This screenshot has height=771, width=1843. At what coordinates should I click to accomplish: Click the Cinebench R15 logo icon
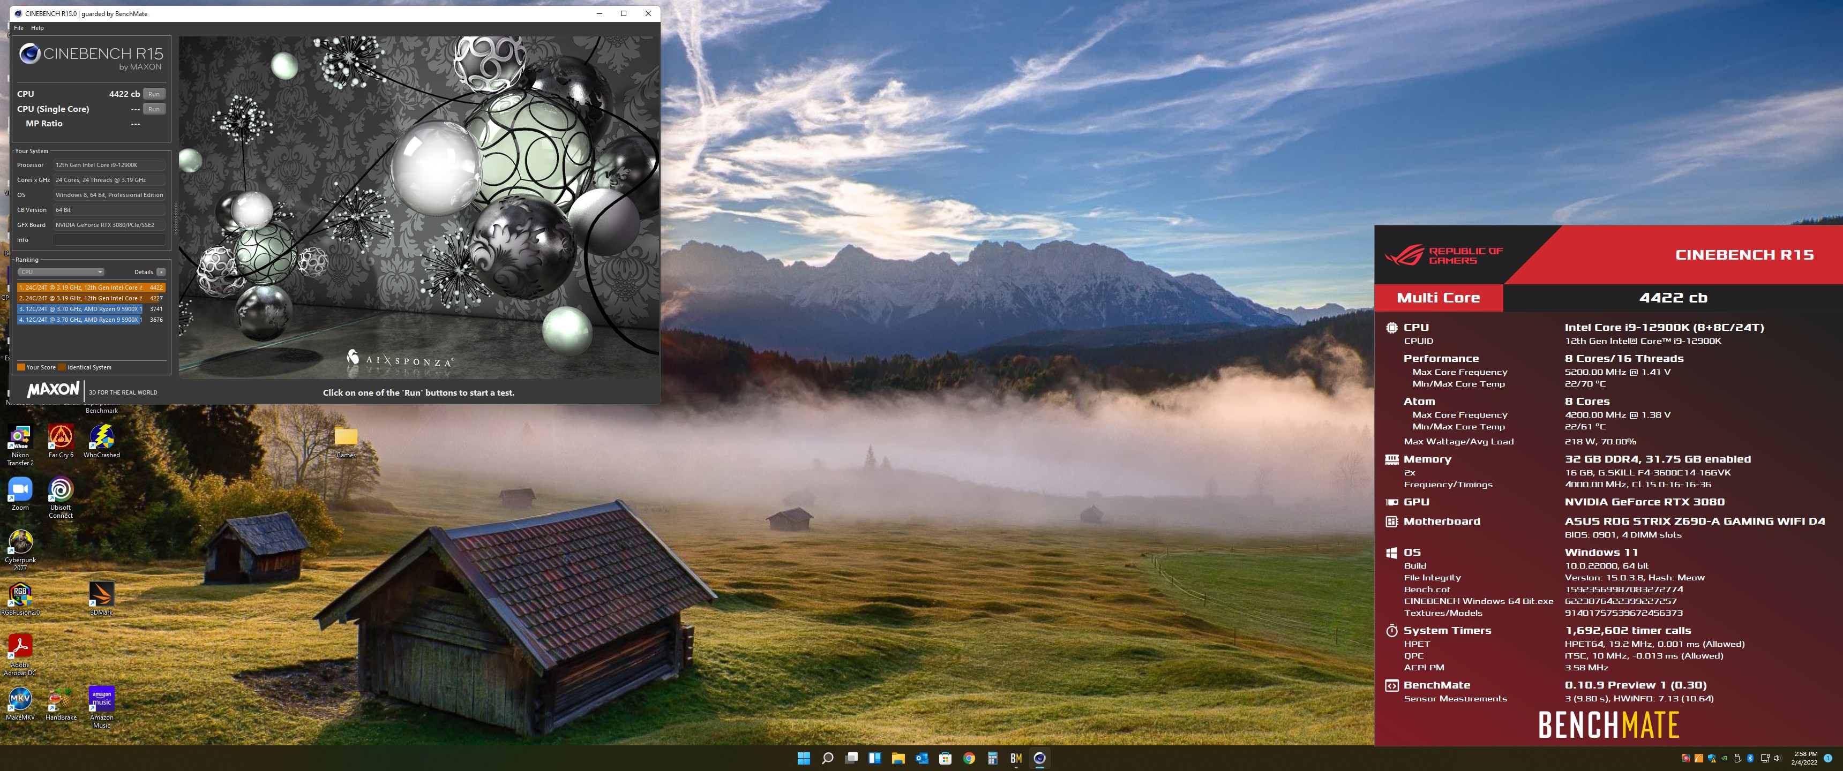coord(29,54)
